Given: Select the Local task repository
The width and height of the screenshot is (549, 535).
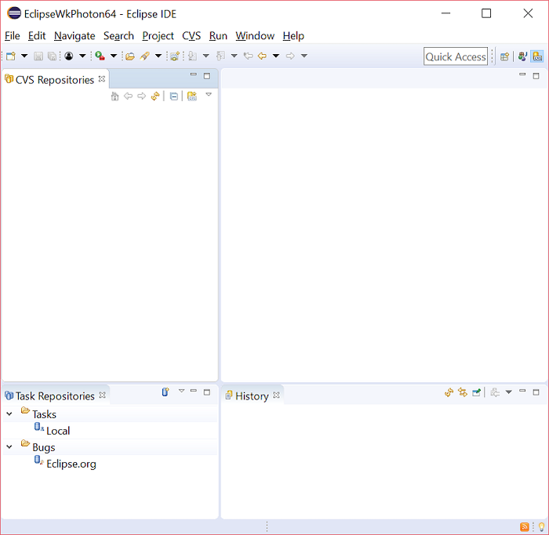Looking at the screenshot, I should point(58,431).
